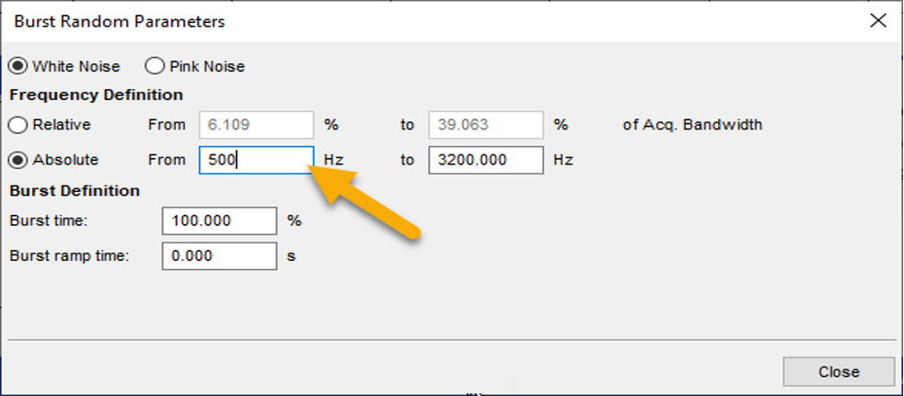
Task: Select the Pink Noise radio button
Action: 154,66
